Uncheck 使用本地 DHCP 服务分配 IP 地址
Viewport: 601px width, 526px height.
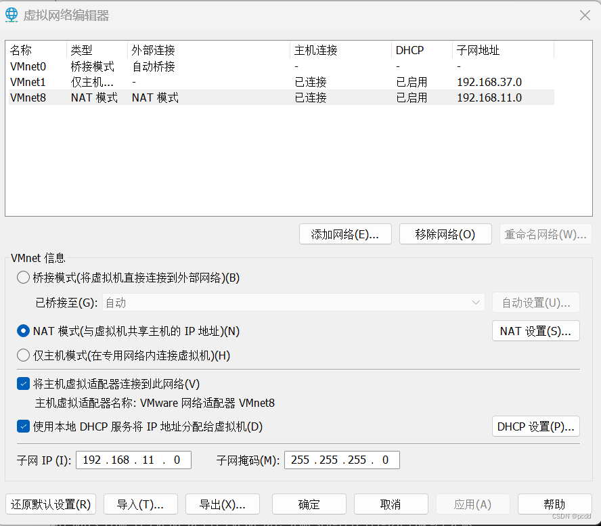pos(22,426)
